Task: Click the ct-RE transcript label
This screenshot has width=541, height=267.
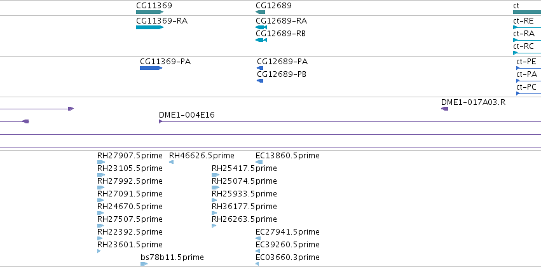Action: [523, 21]
